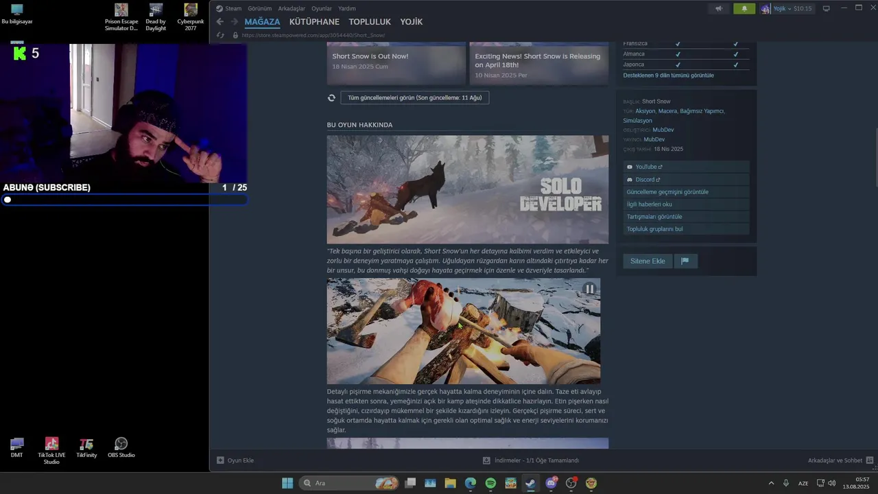This screenshot has height=494, width=878.
Task: Open downloads via İndirmeler icon
Action: coord(486,460)
